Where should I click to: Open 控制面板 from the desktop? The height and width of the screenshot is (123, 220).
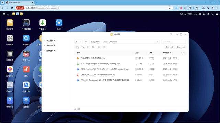pos(10,38)
